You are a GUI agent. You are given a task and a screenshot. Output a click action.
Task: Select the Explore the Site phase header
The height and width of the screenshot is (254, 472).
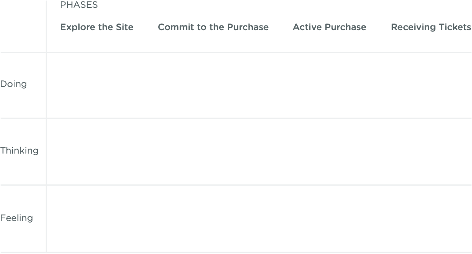click(x=96, y=27)
